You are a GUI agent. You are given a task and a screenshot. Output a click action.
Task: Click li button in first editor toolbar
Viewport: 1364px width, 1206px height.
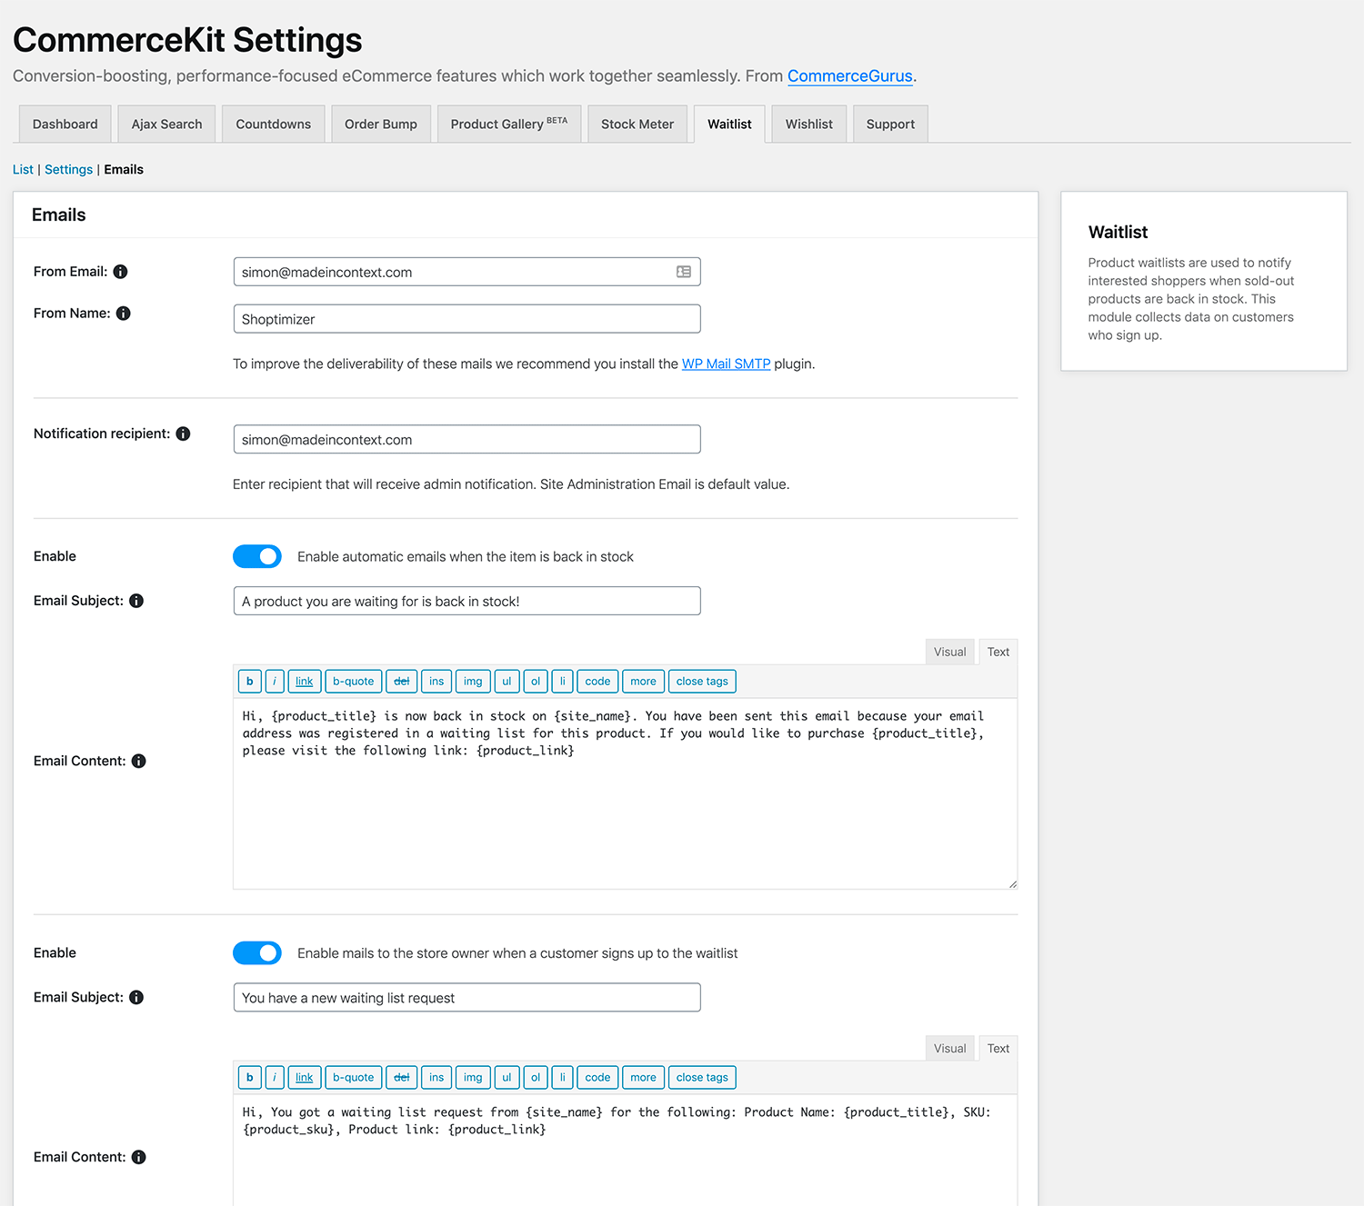563,681
